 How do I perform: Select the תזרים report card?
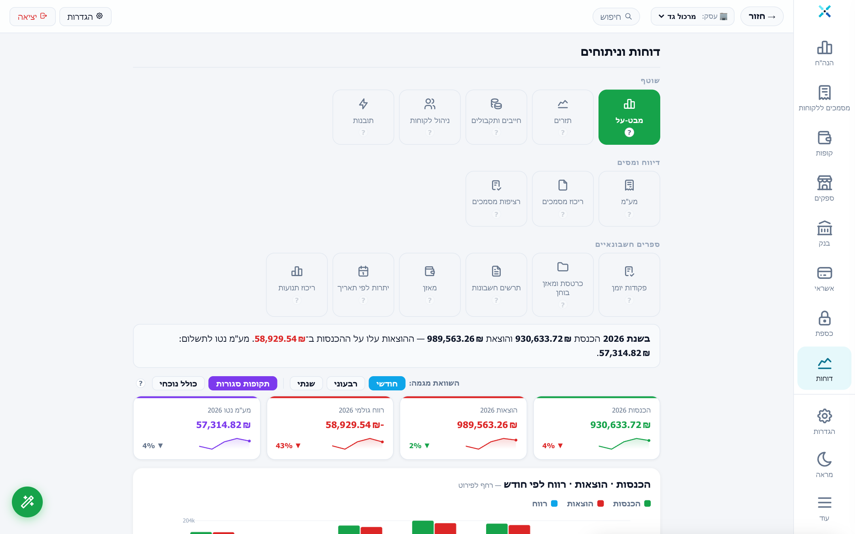(x=562, y=117)
